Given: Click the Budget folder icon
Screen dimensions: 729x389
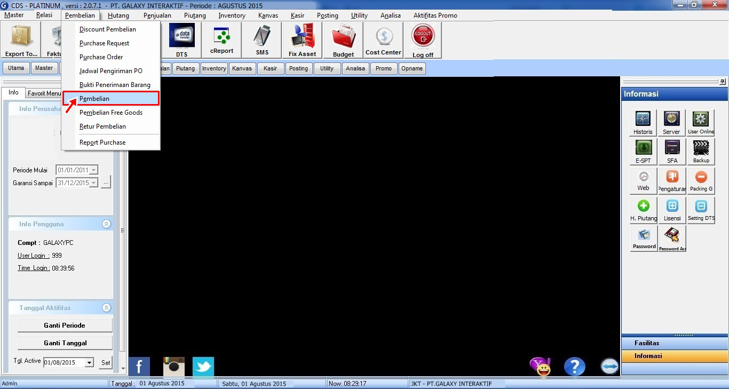Looking at the screenshot, I should pyautogui.click(x=343, y=40).
